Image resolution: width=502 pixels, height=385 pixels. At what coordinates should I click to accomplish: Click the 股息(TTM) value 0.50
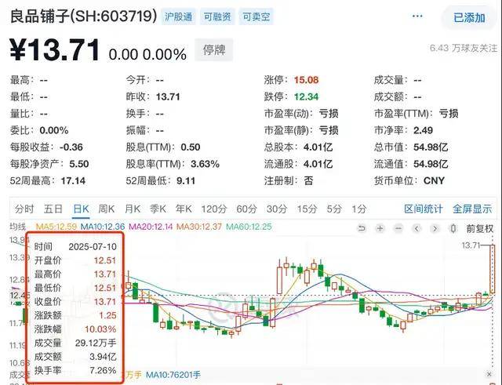tap(191, 147)
